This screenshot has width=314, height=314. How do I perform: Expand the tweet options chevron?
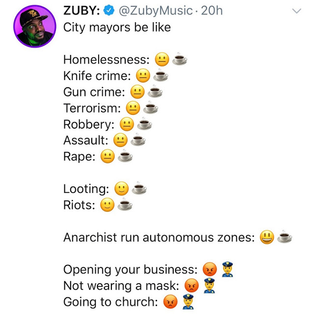[x=297, y=11]
